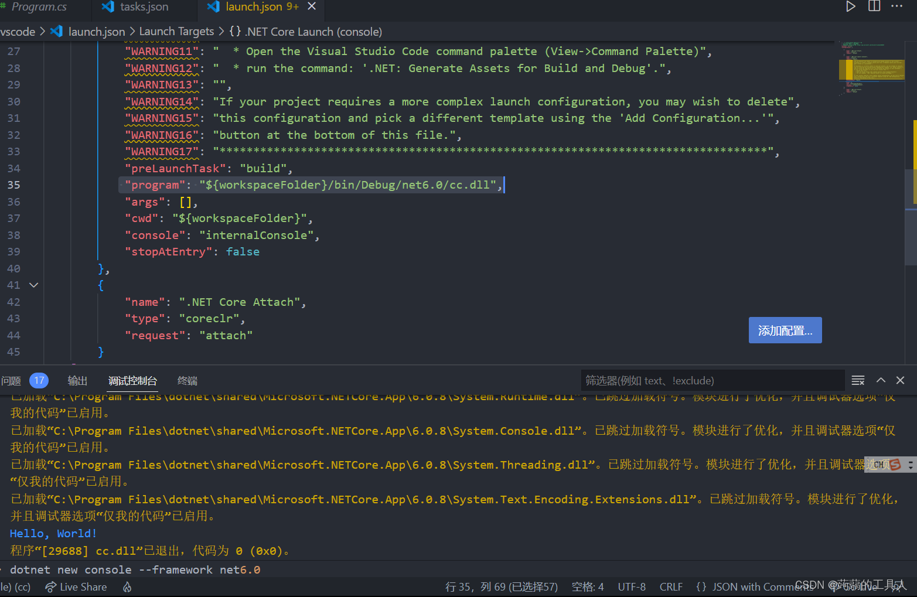917x597 pixels.
Task: Click the editor minimap
Action: click(872, 69)
